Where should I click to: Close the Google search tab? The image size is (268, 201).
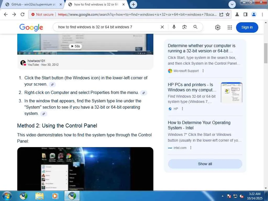click(124, 4)
